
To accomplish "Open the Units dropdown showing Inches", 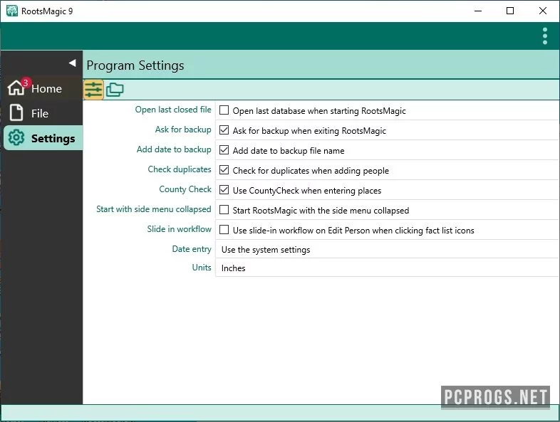I will coord(387,268).
